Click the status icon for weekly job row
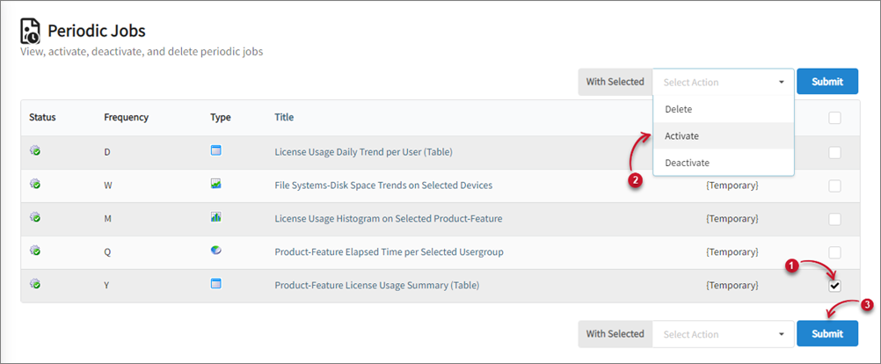Image resolution: width=881 pixels, height=364 pixels. [x=35, y=185]
